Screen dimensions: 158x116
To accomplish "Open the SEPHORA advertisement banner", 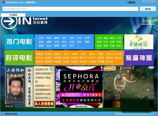I will click(x=79, y=87).
